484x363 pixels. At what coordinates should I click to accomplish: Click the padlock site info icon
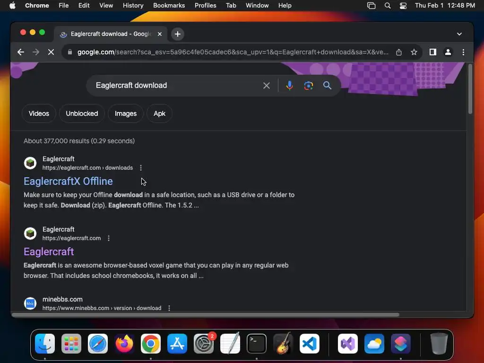click(70, 52)
